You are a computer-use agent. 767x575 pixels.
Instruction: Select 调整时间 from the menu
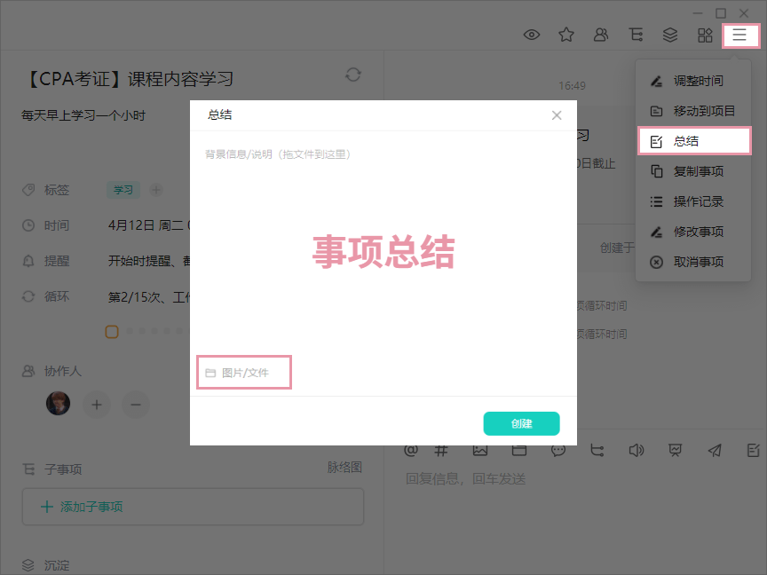[x=693, y=81]
